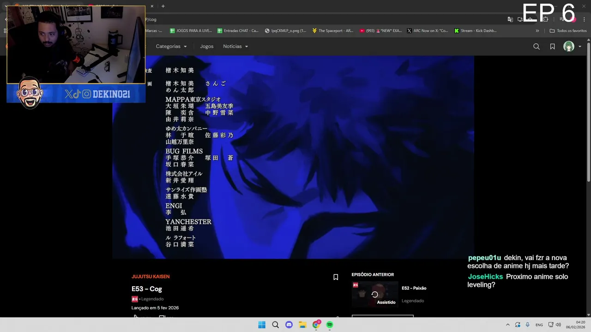Select the Lançado em 5 fev 2026 text

click(155, 308)
